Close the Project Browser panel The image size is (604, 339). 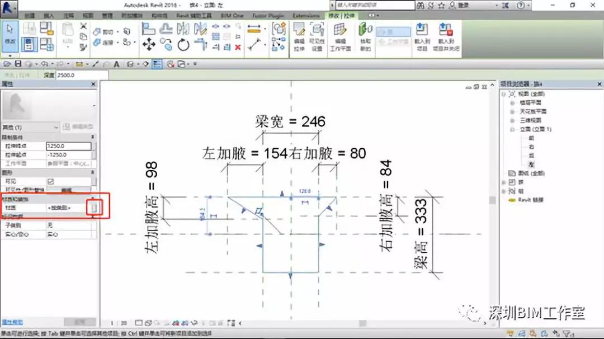pos(599,84)
